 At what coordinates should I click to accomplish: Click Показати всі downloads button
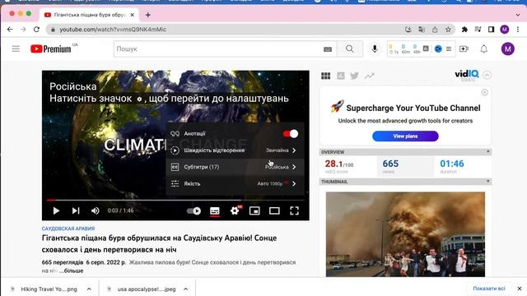pos(488,289)
